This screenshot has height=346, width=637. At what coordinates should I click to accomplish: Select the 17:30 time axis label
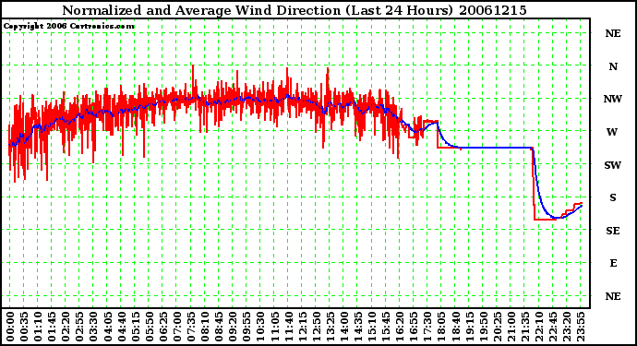click(x=427, y=327)
